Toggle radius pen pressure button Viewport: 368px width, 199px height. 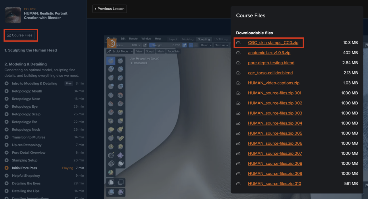(145, 45)
